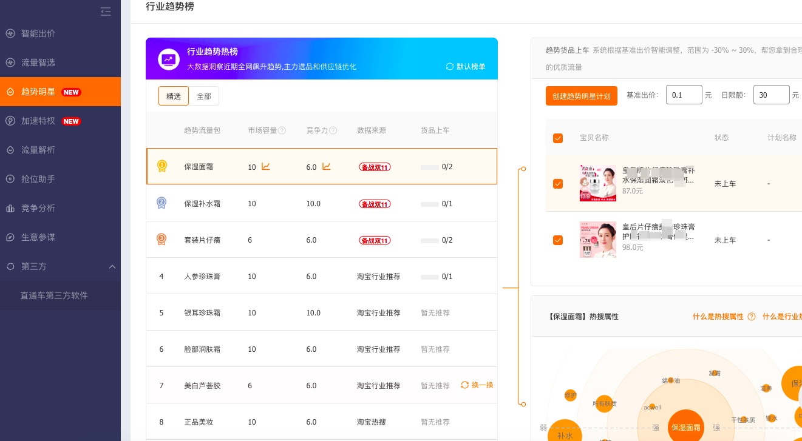Open 流量解析 in the sidebar
This screenshot has width=802, height=441.
[x=38, y=150]
